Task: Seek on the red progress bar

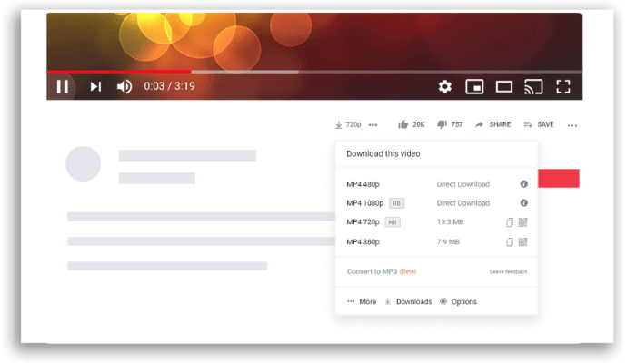Action: [x=119, y=72]
